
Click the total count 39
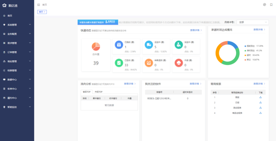[x=96, y=63]
